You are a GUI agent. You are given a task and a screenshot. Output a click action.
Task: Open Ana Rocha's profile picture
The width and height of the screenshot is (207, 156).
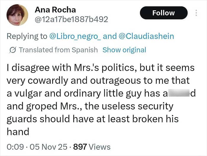point(17,15)
